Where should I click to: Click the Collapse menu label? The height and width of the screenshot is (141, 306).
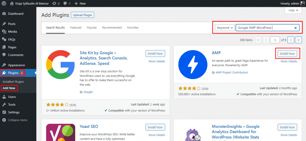pyautogui.click(x=18, y=120)
